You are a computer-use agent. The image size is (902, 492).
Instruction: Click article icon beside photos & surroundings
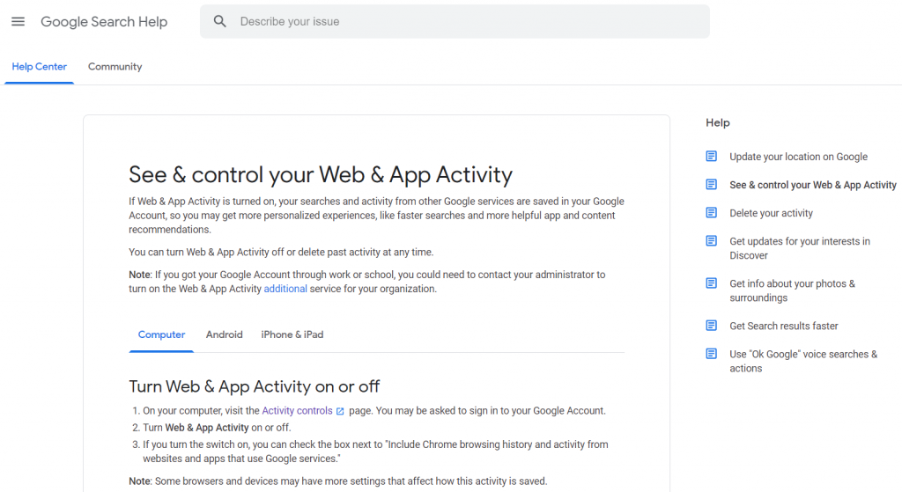(x=712, y=283)
